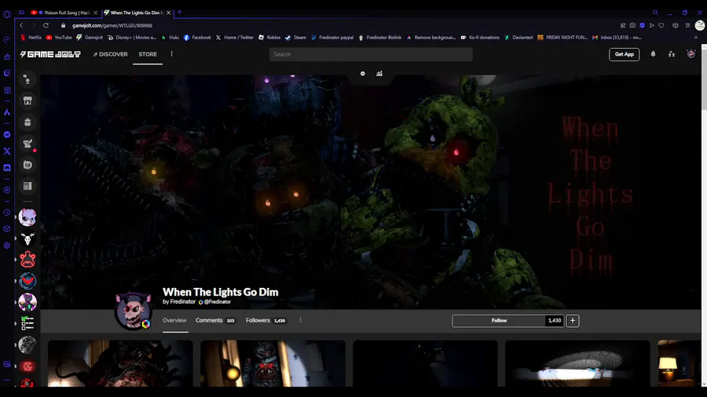Screen dimensions: 707x397
Task: Open the fourth screenshot thumbnail showing lit bed
Action: coord(577,363)
